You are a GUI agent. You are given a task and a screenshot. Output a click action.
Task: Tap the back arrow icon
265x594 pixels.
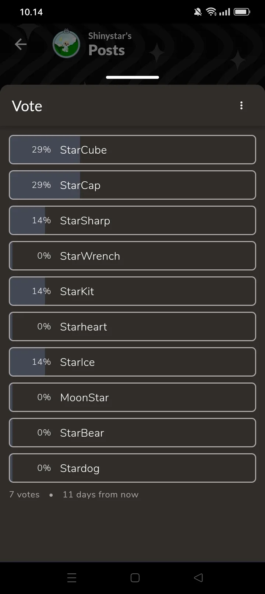coord(21,45)
